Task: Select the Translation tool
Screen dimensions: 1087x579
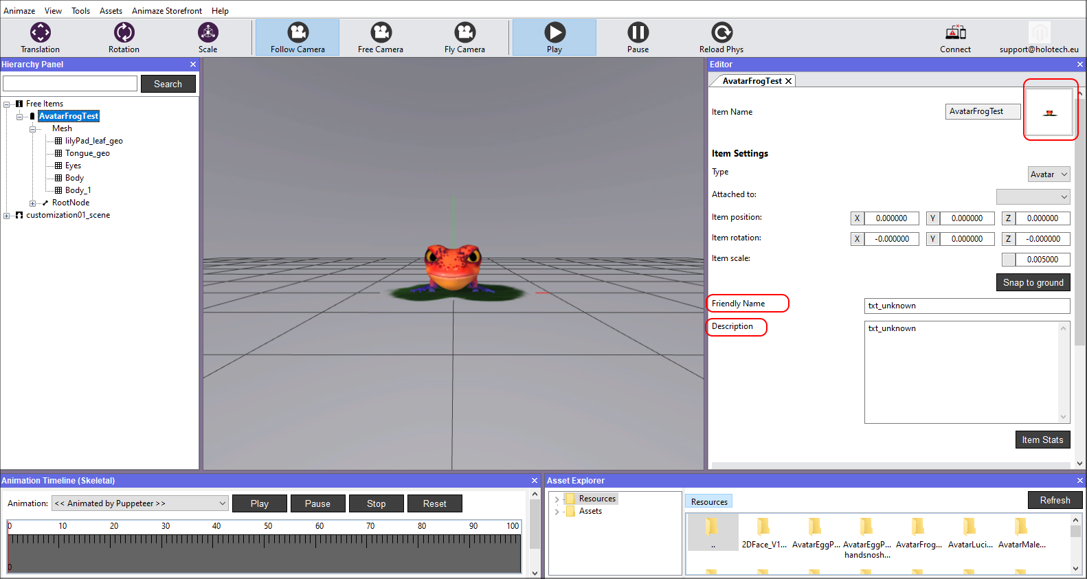Action: click(x=40, y=38)
